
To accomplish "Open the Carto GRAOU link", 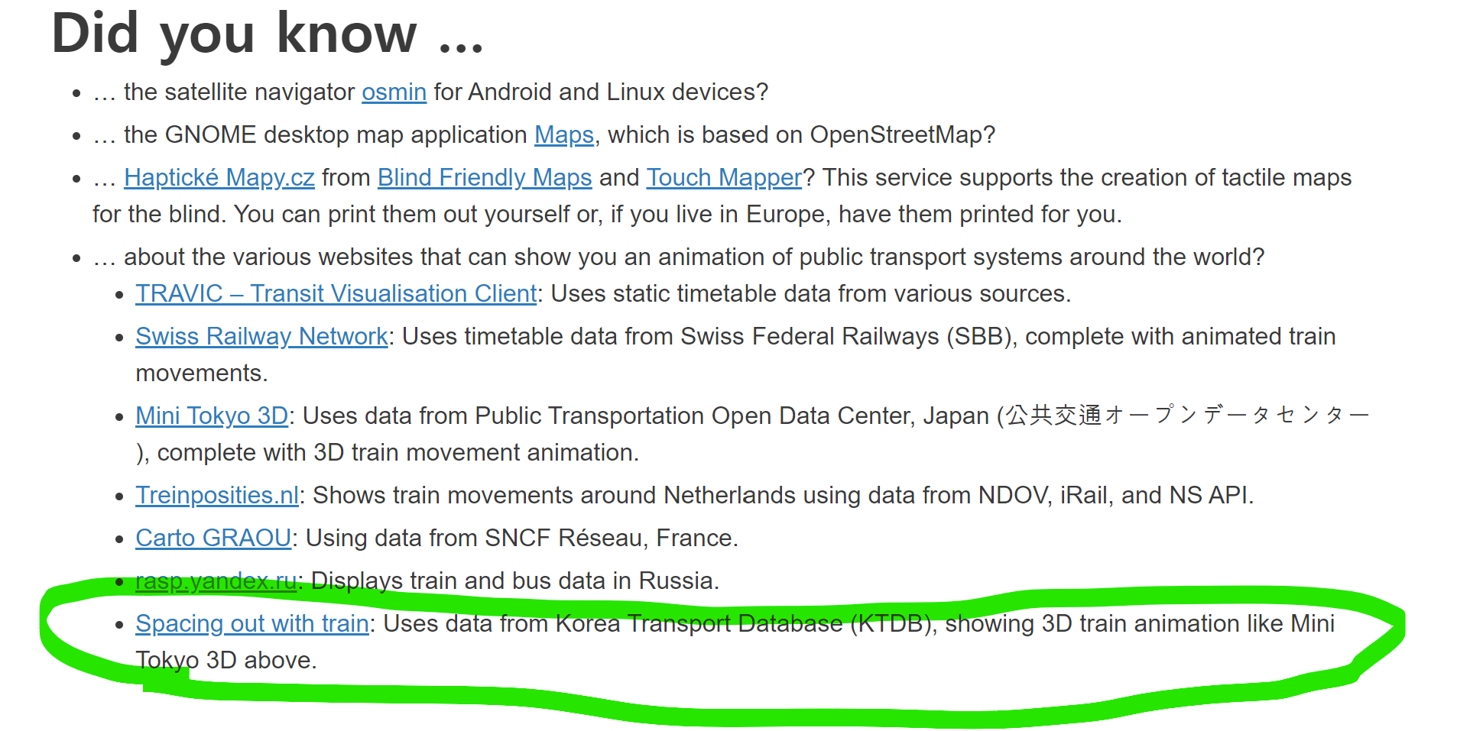I will coord(213,539).
